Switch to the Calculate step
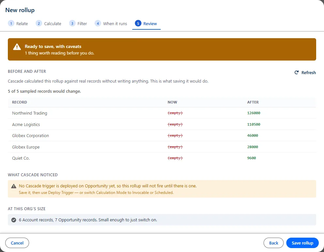Viewport: 324px width, 252px height. (48, 24)
